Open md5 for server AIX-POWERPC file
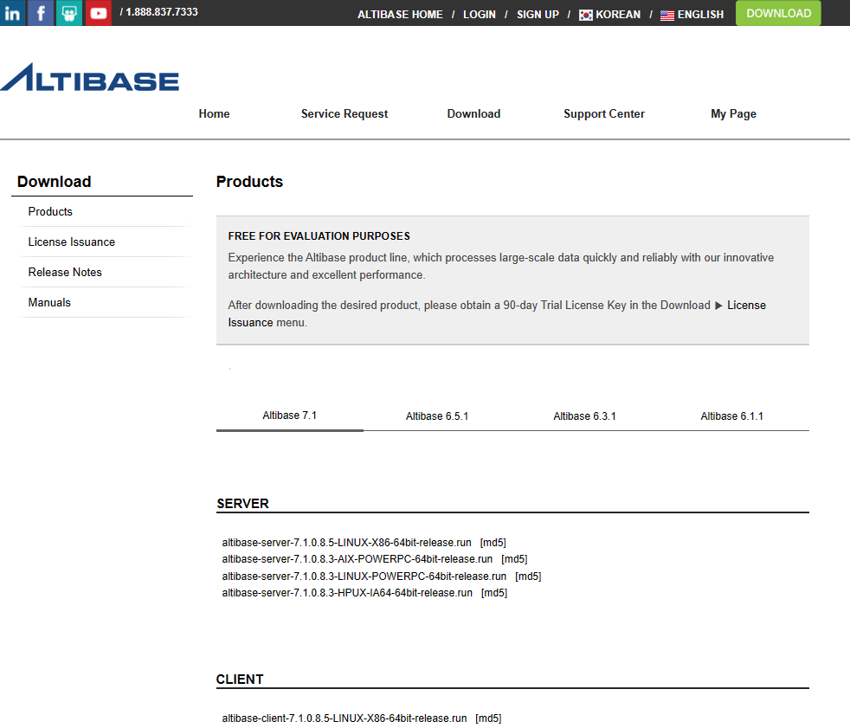Image resolution: width=850 pixels, height=728 pixels. click(514, 559)
